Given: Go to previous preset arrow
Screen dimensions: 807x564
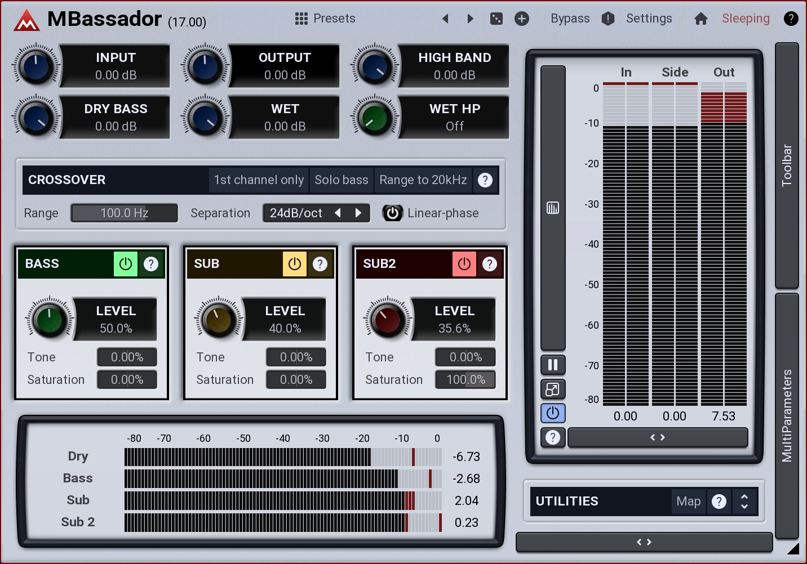Looking at the screenshot, I should pyautogui.click(x=445, y=19).
